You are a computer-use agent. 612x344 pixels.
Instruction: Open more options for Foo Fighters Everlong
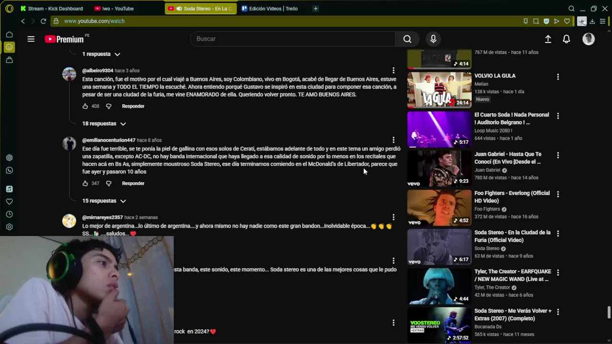(557, 194)
